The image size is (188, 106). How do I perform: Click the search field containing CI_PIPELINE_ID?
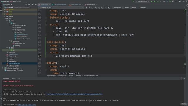(x=61, y=8)
